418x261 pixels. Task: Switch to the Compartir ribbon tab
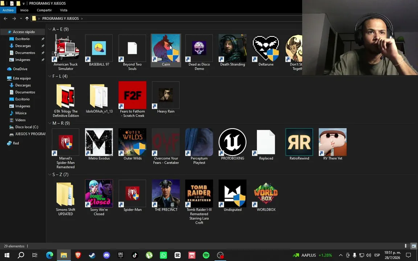tap(44, 10)
